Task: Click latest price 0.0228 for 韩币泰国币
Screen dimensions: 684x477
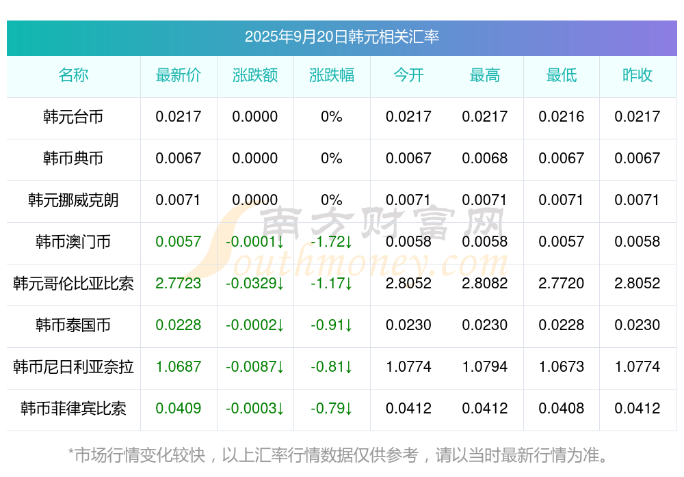Action: point(179,325)
